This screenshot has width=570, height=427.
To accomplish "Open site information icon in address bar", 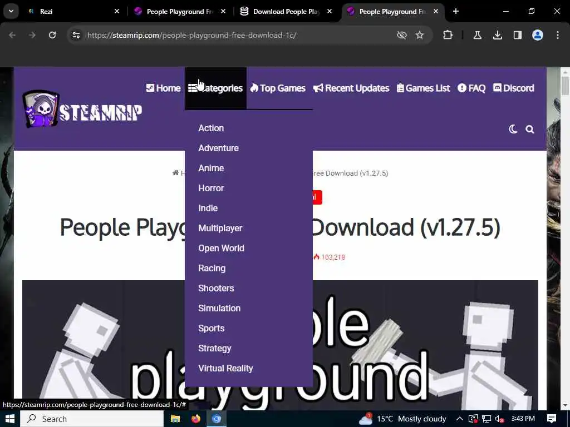I will click(76, 35).
